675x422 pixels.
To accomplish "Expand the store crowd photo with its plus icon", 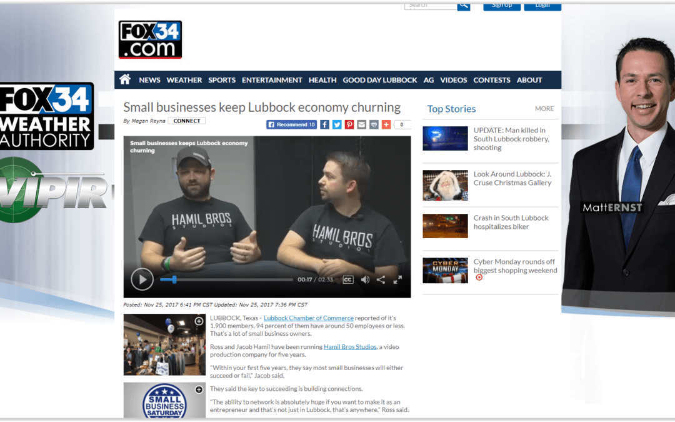I will (x=199, y=321).
